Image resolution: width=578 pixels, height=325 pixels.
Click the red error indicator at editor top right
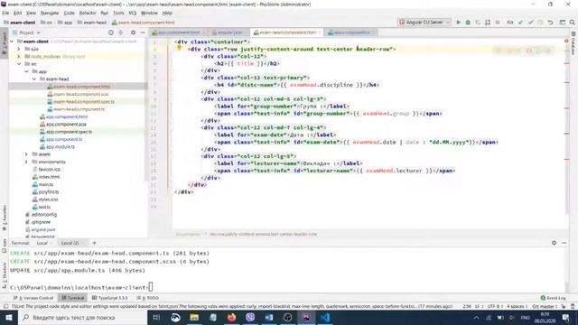566,41
